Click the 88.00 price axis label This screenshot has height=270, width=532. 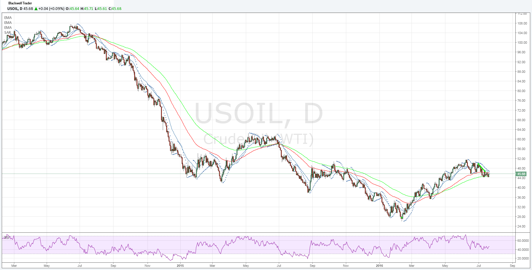click(521, 72)
